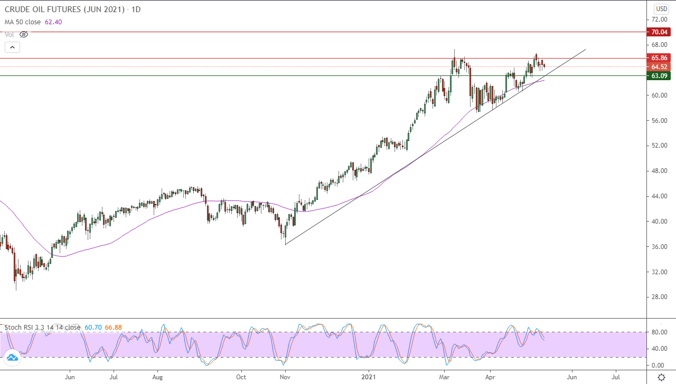Select the MA 50 close indicator label

tap(24, 22)
